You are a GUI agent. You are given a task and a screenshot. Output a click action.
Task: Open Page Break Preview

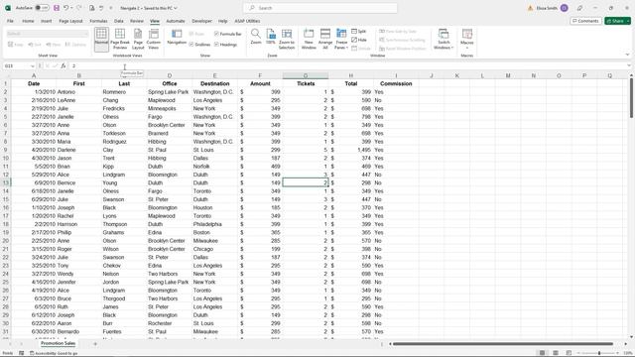pyautogui.click(x=120, y=40)
